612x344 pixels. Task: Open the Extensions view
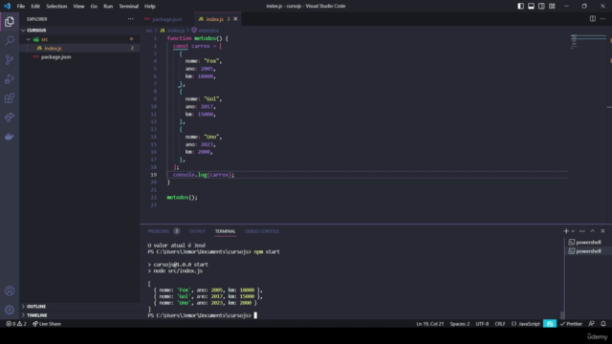(10, 98)
